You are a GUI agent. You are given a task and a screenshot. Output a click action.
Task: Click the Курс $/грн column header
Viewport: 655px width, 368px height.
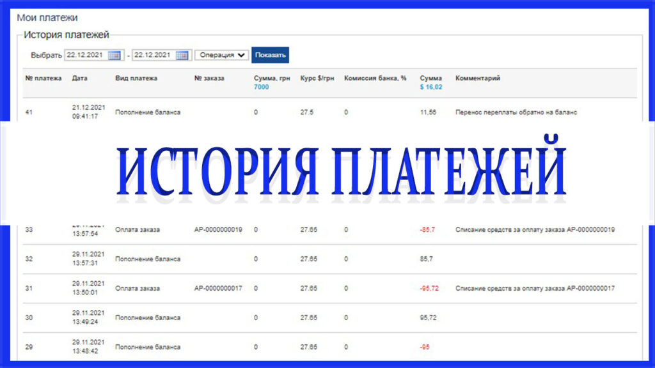(x=317, y=79)
